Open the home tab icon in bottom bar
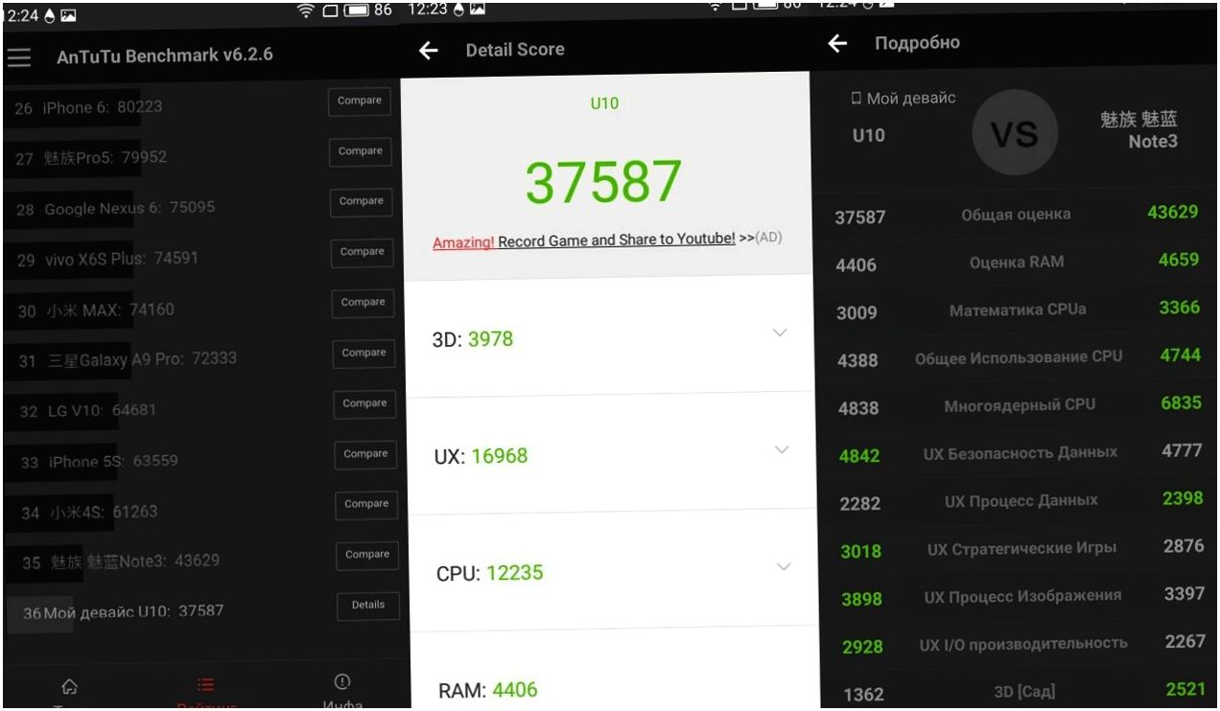 click(68, 686)
